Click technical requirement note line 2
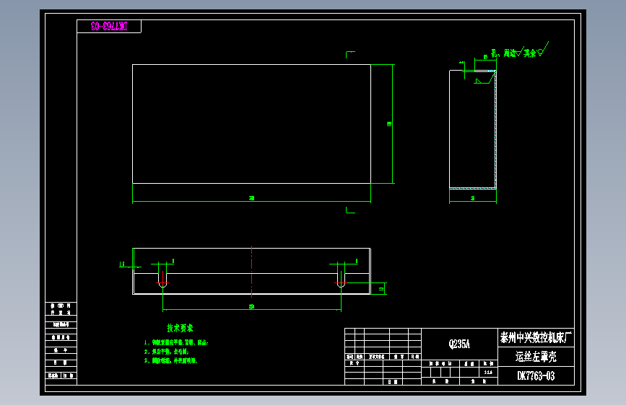 167,352
